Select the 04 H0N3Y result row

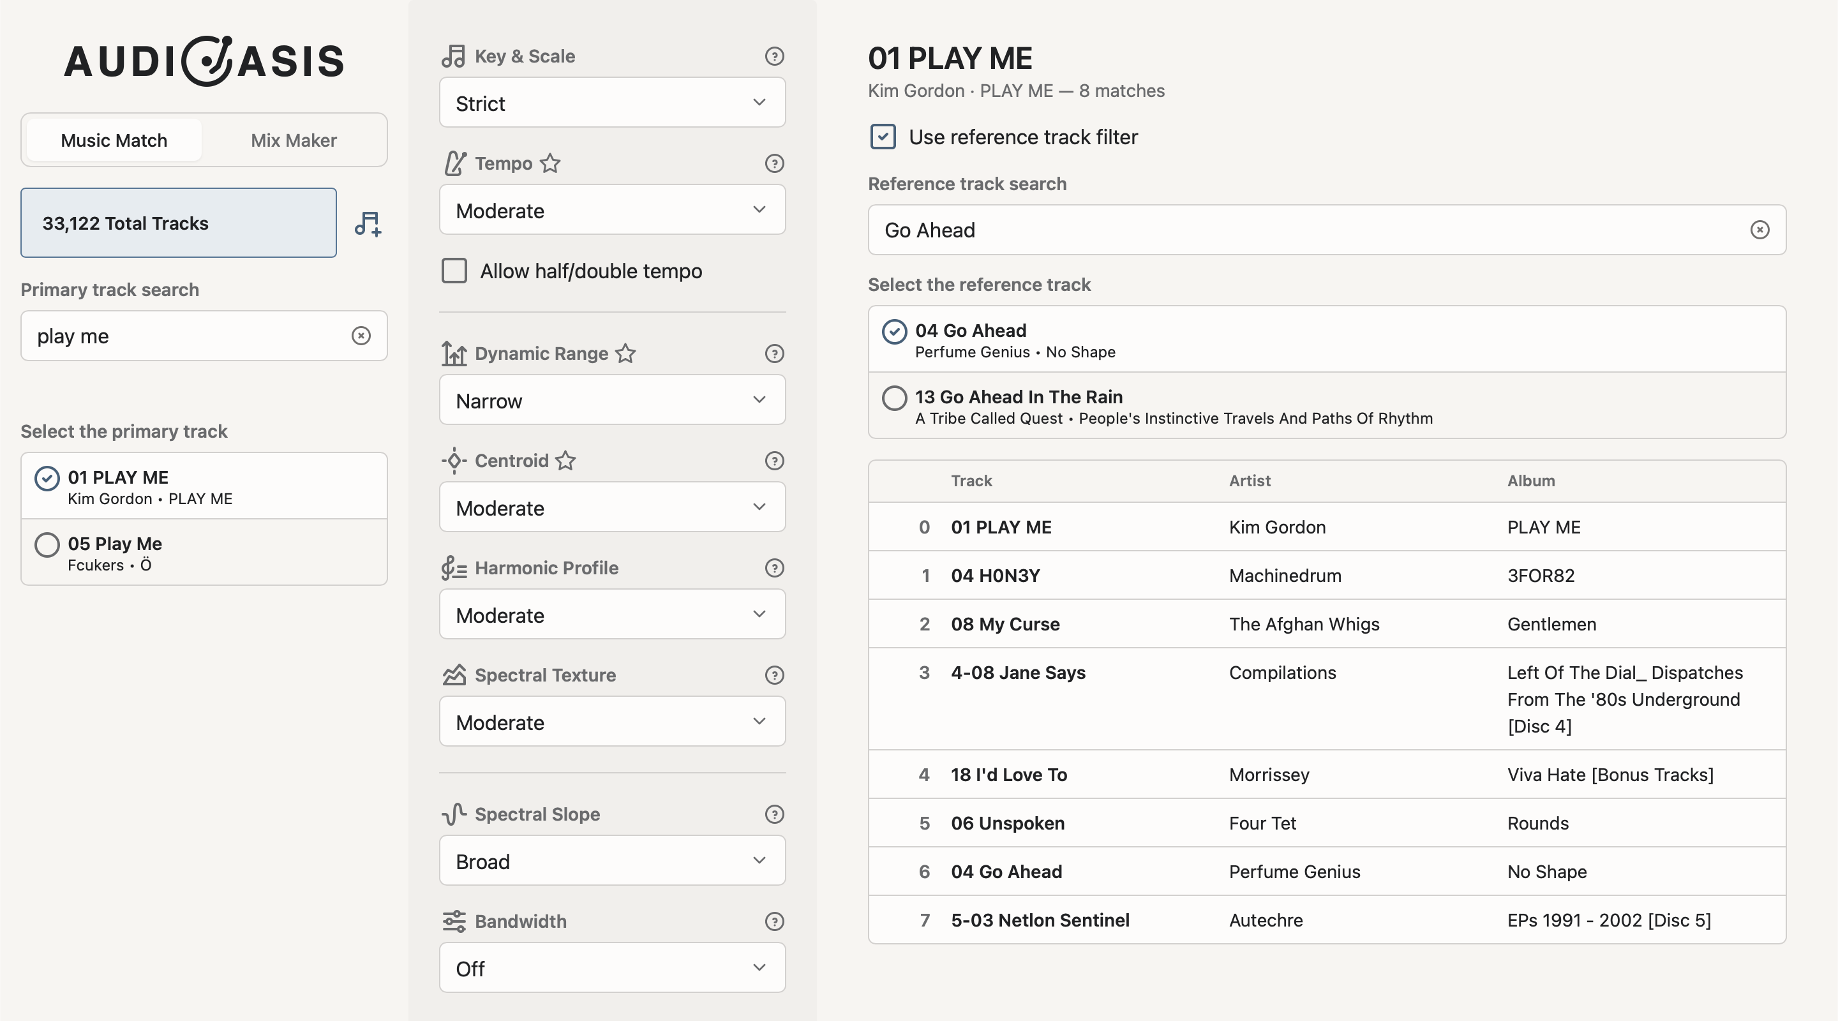pyautogui.click(x=1326, y=575)
